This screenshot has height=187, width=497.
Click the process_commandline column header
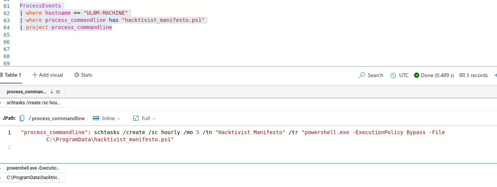(x=26, y=92)
